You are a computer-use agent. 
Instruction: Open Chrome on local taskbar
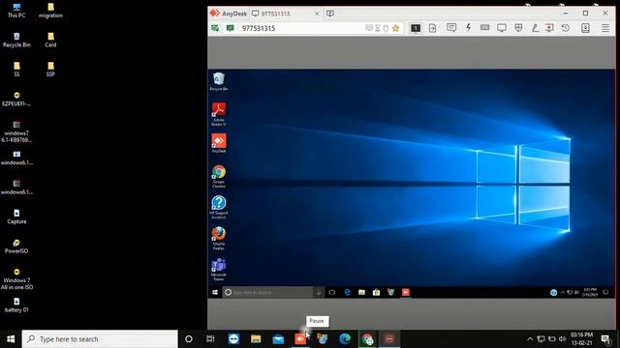coord(367,339)
